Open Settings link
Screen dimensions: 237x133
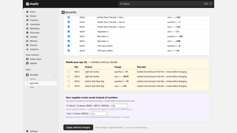(x=34, y=131)
